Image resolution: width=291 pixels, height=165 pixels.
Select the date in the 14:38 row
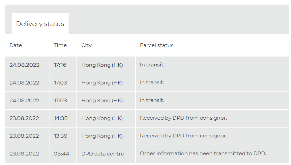click(24, 118)
